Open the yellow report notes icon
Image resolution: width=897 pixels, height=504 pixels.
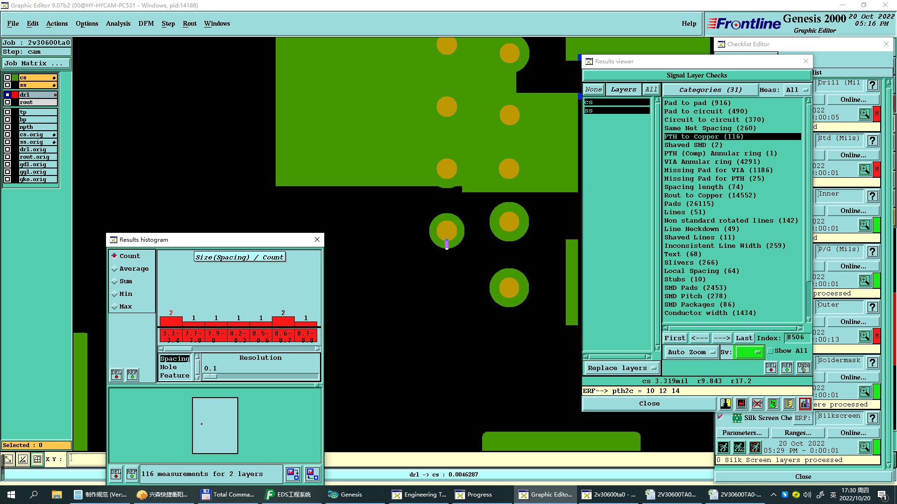(x=789, y=404)
